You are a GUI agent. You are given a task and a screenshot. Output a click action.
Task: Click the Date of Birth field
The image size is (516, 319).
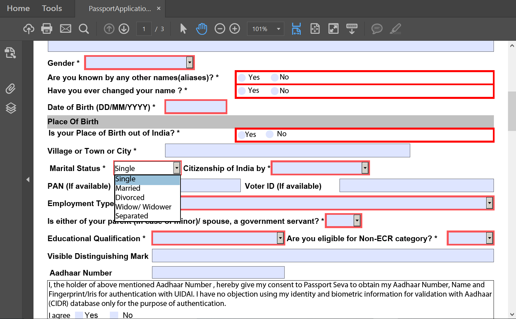coord(196,107)
